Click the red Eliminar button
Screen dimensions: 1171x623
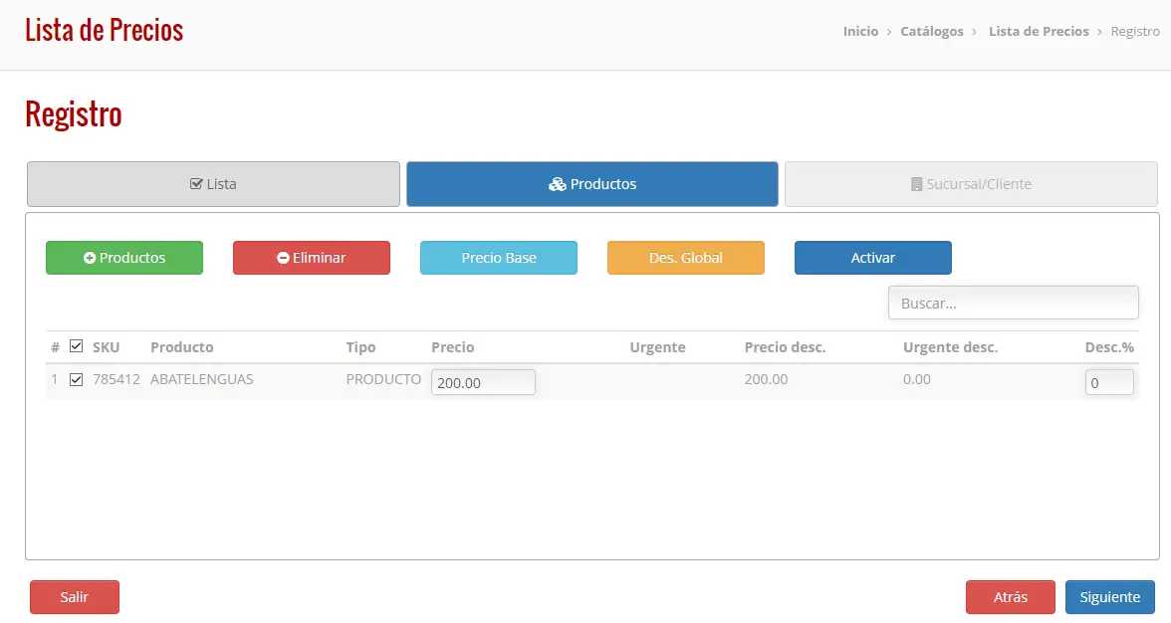pyautogui.click(x=312, y=258)
